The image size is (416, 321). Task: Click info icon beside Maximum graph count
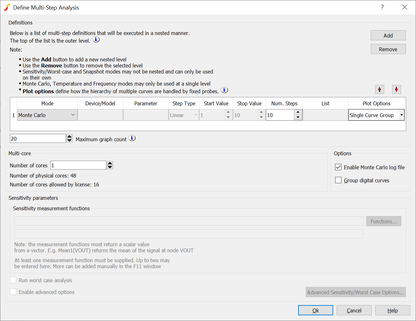click(x=132, y=138)
